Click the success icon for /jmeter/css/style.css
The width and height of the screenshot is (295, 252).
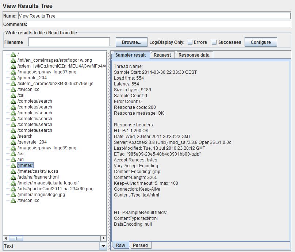pyautogui.click(x=14, y=171)
